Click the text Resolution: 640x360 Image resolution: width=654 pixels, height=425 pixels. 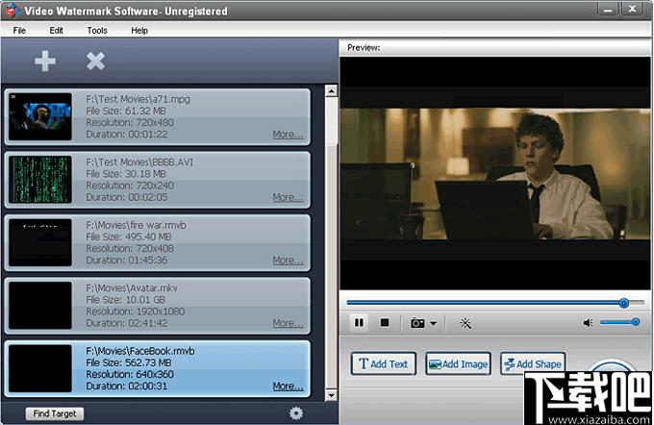pos(130,375)
